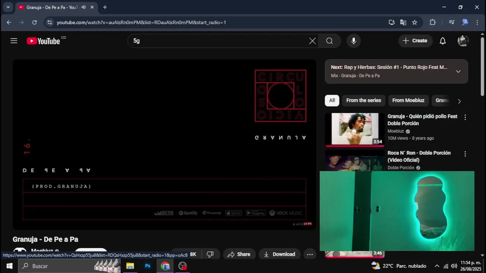View site information icon in address bar
The image size is (486, 273).
tap(50, 22)
